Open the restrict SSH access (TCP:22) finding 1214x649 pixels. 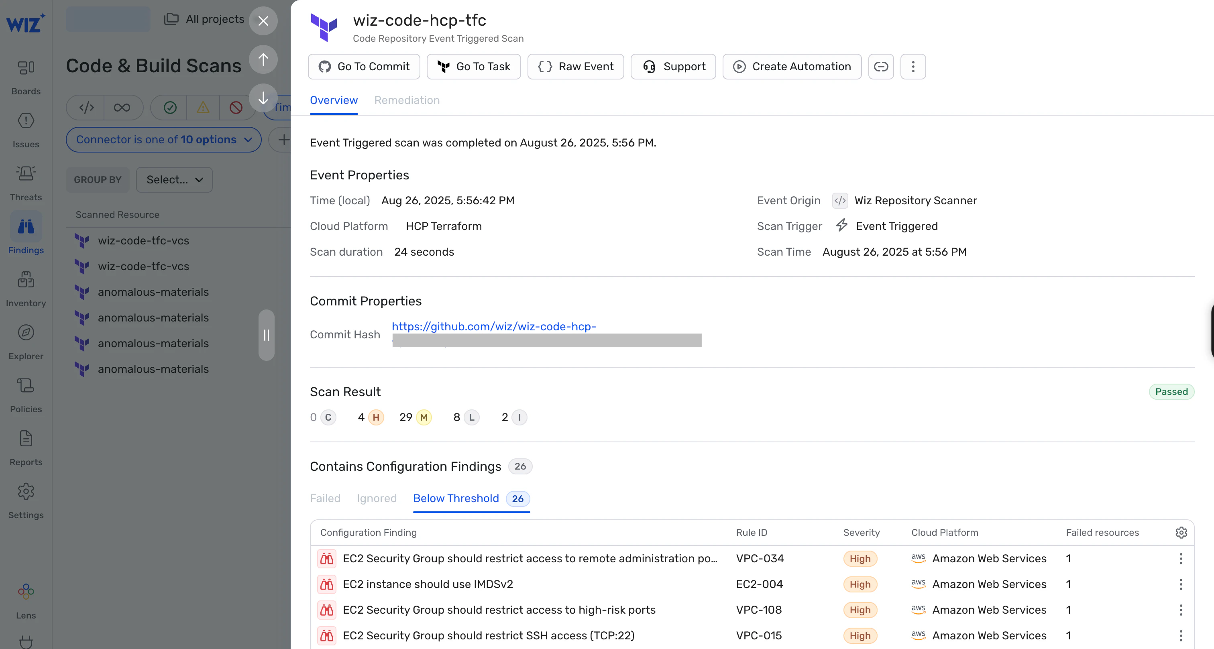tap(488, 635)
